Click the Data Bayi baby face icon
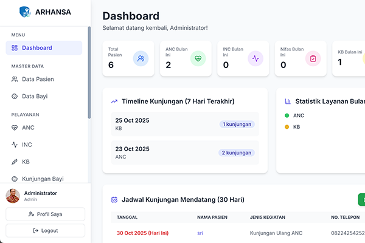365x243 pixels. (x=15, y=96)
